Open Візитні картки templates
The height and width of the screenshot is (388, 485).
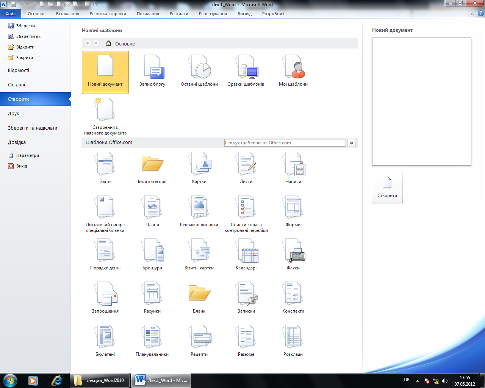tap(199, 254)
